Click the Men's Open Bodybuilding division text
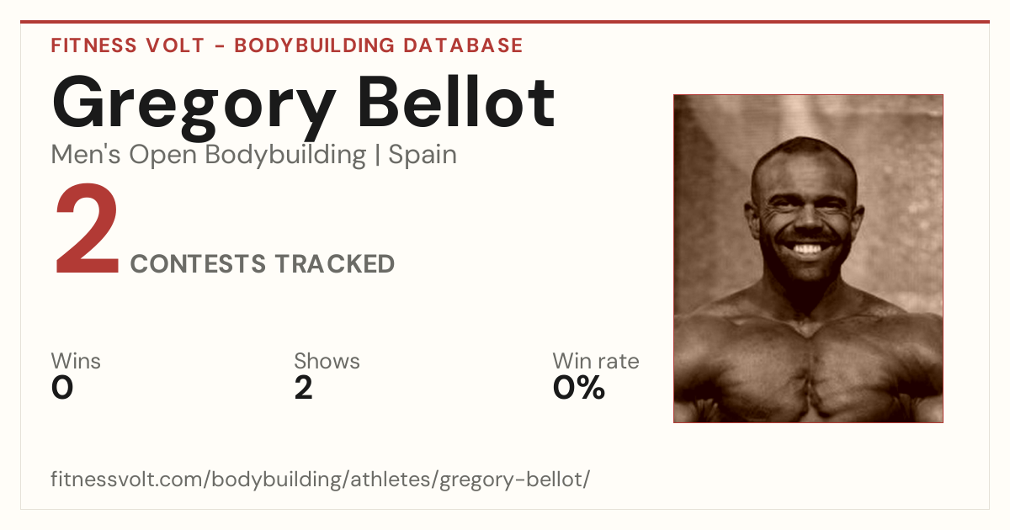 [x=209, y=156]
